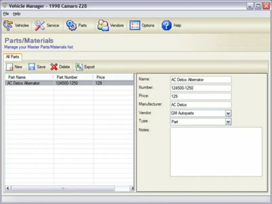The height and width of the screenshot is (204, 272).
Task: Close the Vehicle Manager window
Action: (266, 6)
